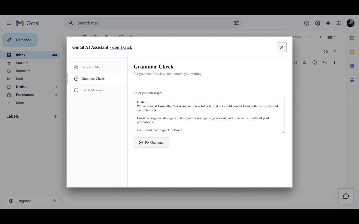Open the search options filter icon
The height and width of the screenshot is (224, 359).
point(236,23)
